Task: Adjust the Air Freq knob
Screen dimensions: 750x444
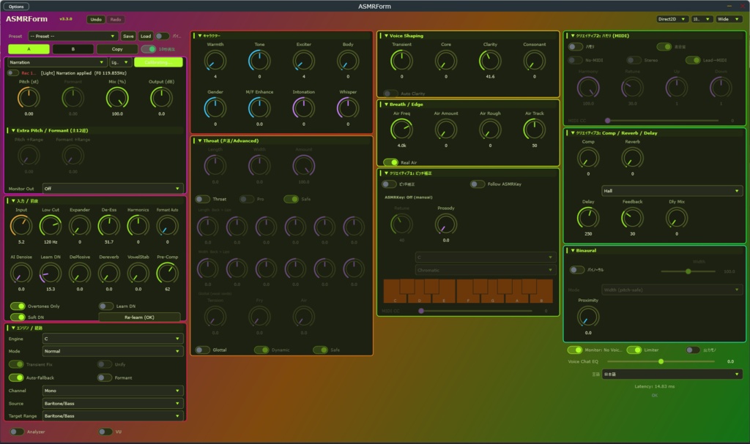Action: [x=402, y=129]
